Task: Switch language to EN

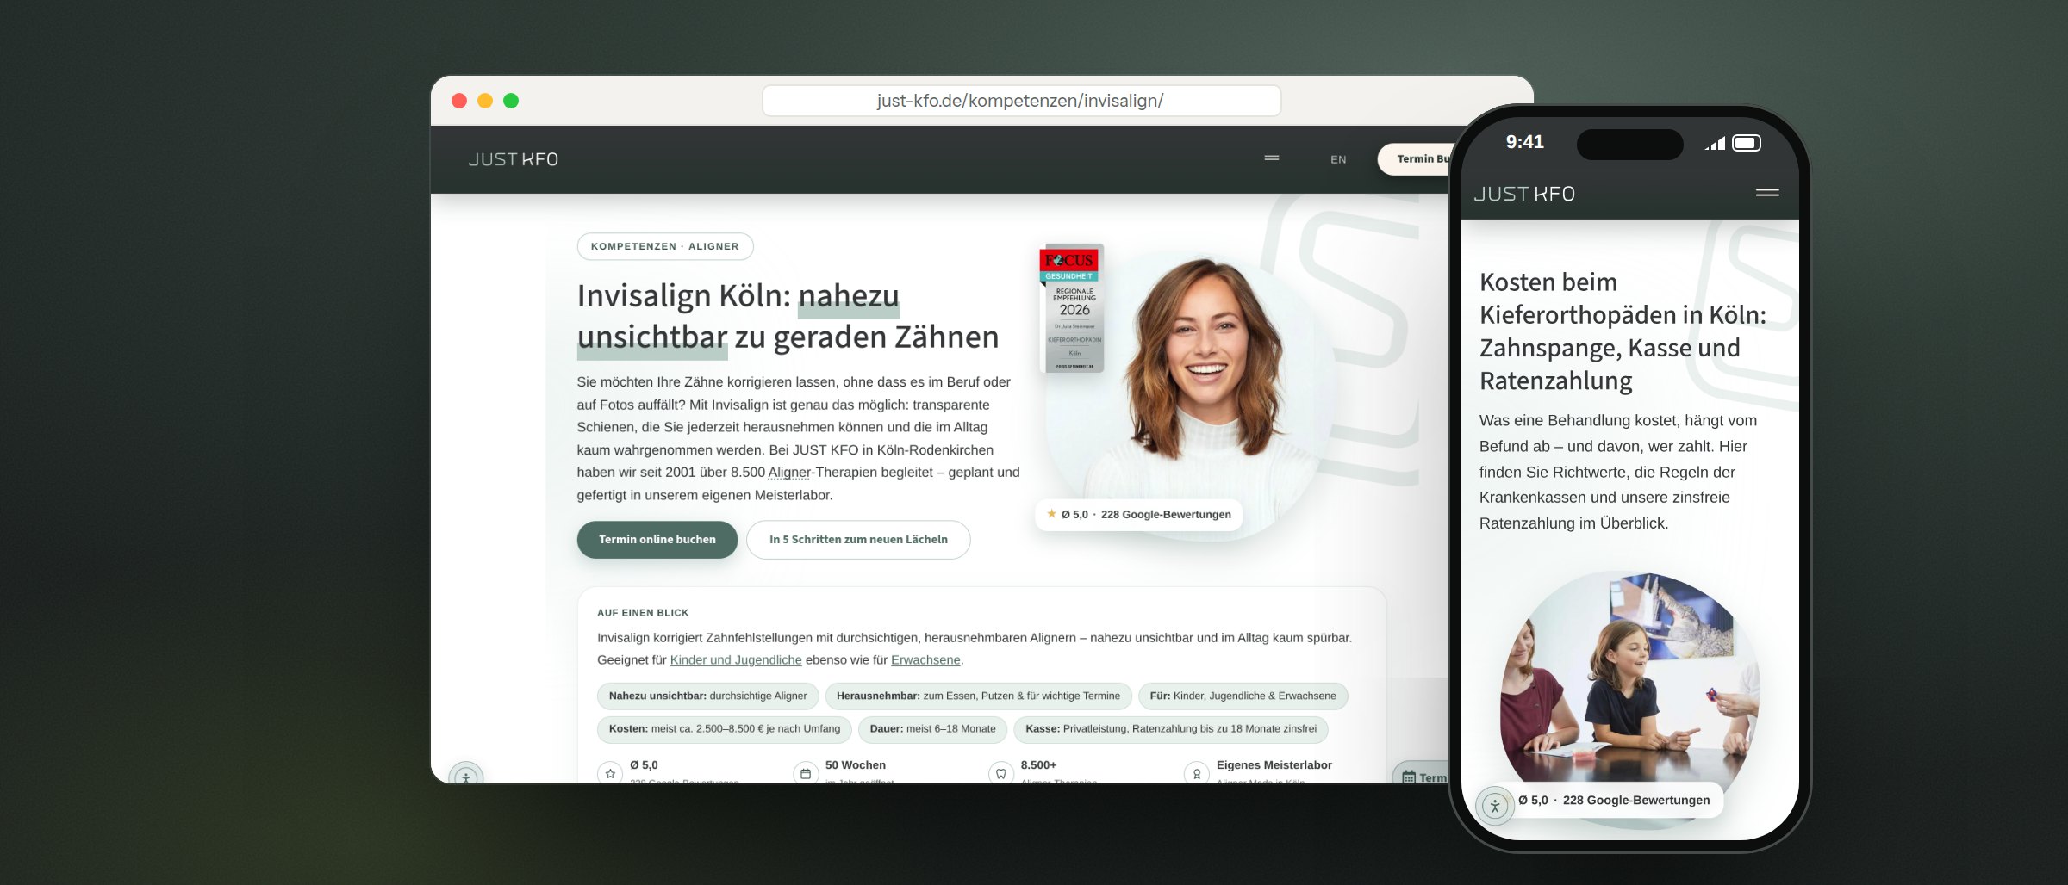Action: click(x=1338, y=159)
